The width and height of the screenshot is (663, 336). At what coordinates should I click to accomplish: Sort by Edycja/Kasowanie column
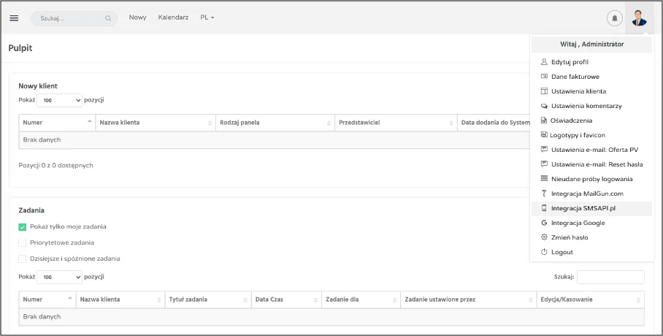pos(590,299)
